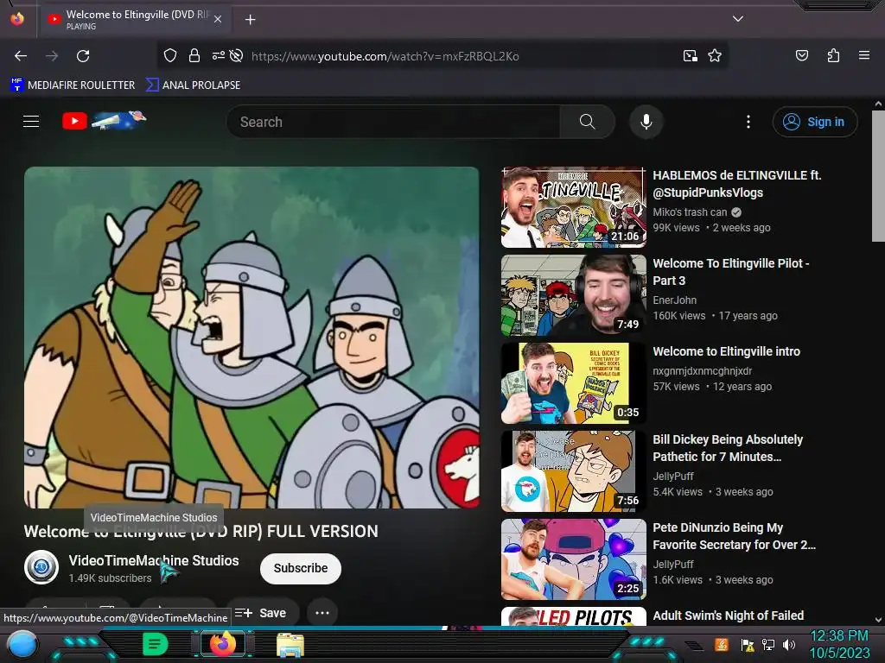Close the Welcome to Eltingville tab
The width and height of the screenshot is (885, 663).
pyautogui.click(x=217, y=19)
